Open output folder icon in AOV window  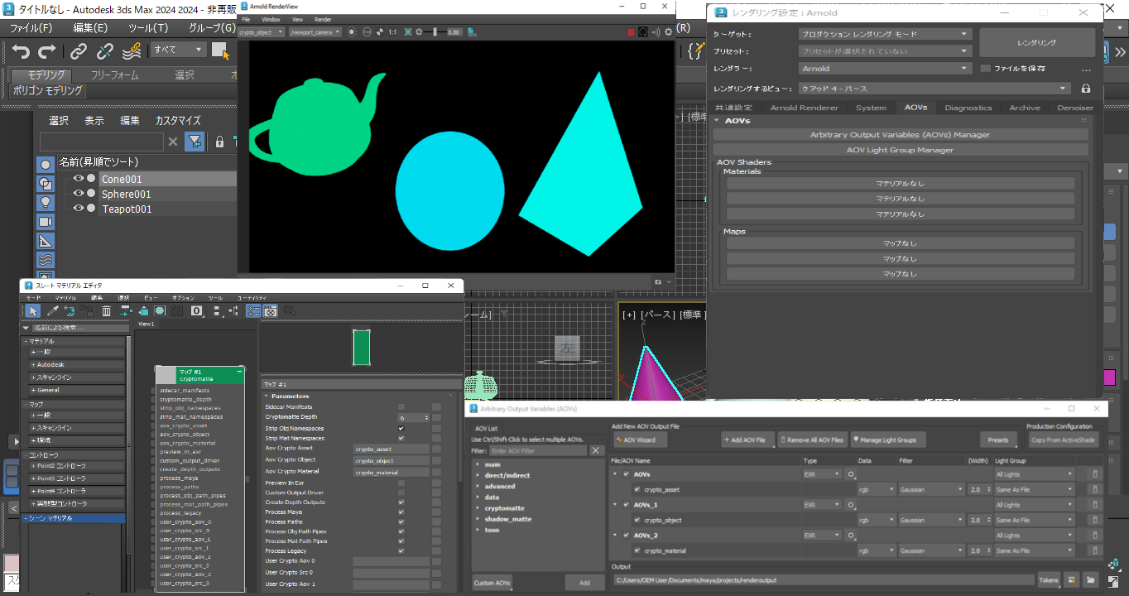point(1091,580)
